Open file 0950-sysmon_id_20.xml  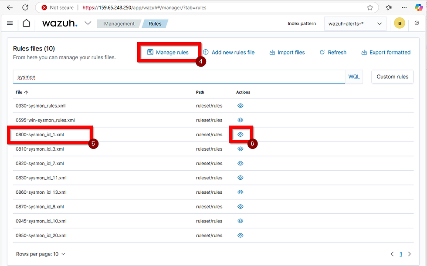click(x=41, y=236)
